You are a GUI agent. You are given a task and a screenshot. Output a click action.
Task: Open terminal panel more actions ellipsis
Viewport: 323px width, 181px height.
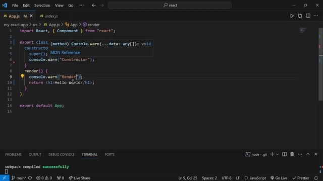tap(300, 154)
